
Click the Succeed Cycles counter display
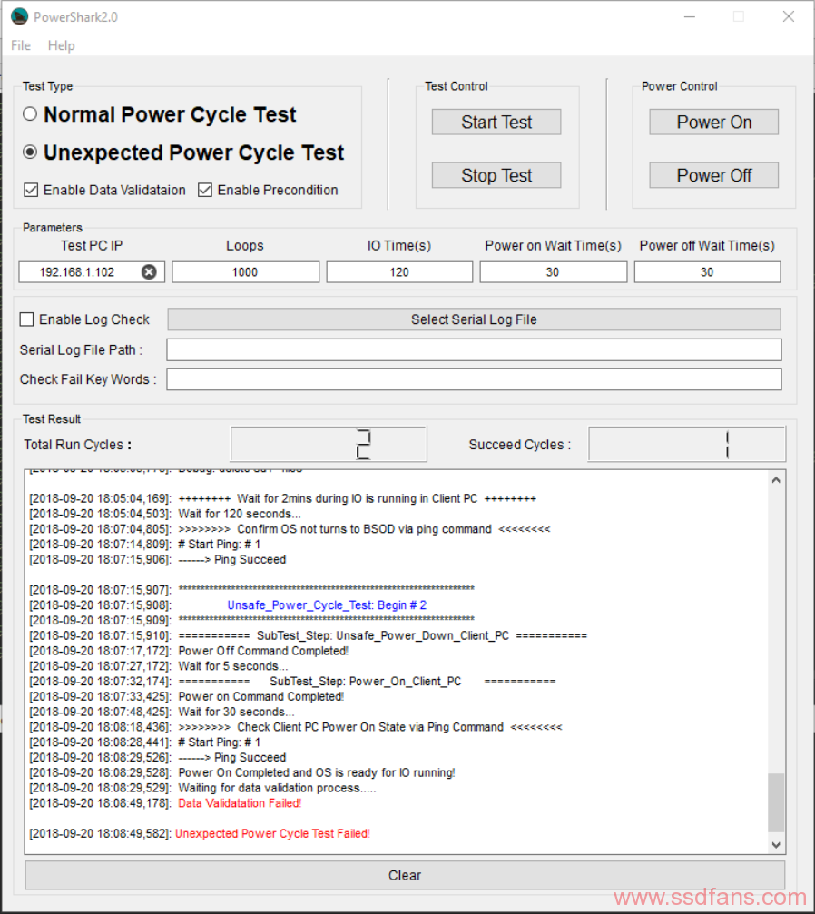click(687, 444)
